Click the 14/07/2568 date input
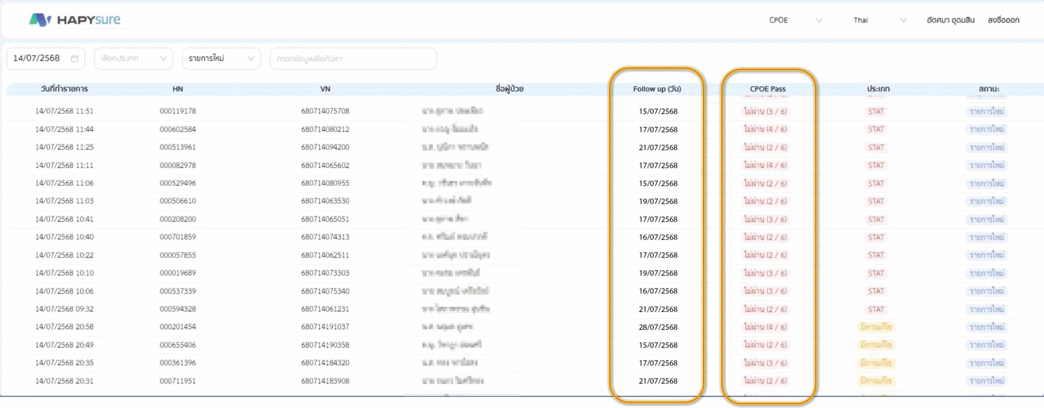Screen dimensions: 1044x408 point(37,58)
